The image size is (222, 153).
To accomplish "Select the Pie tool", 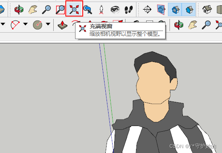I will pos(38,25).
